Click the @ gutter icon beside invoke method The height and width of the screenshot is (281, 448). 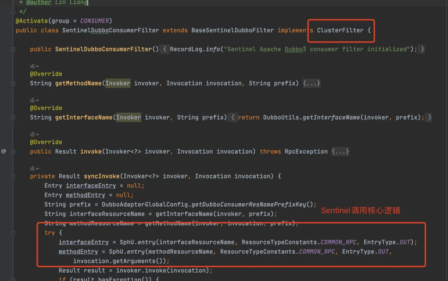pyautogui.click(x=3, y=151)
